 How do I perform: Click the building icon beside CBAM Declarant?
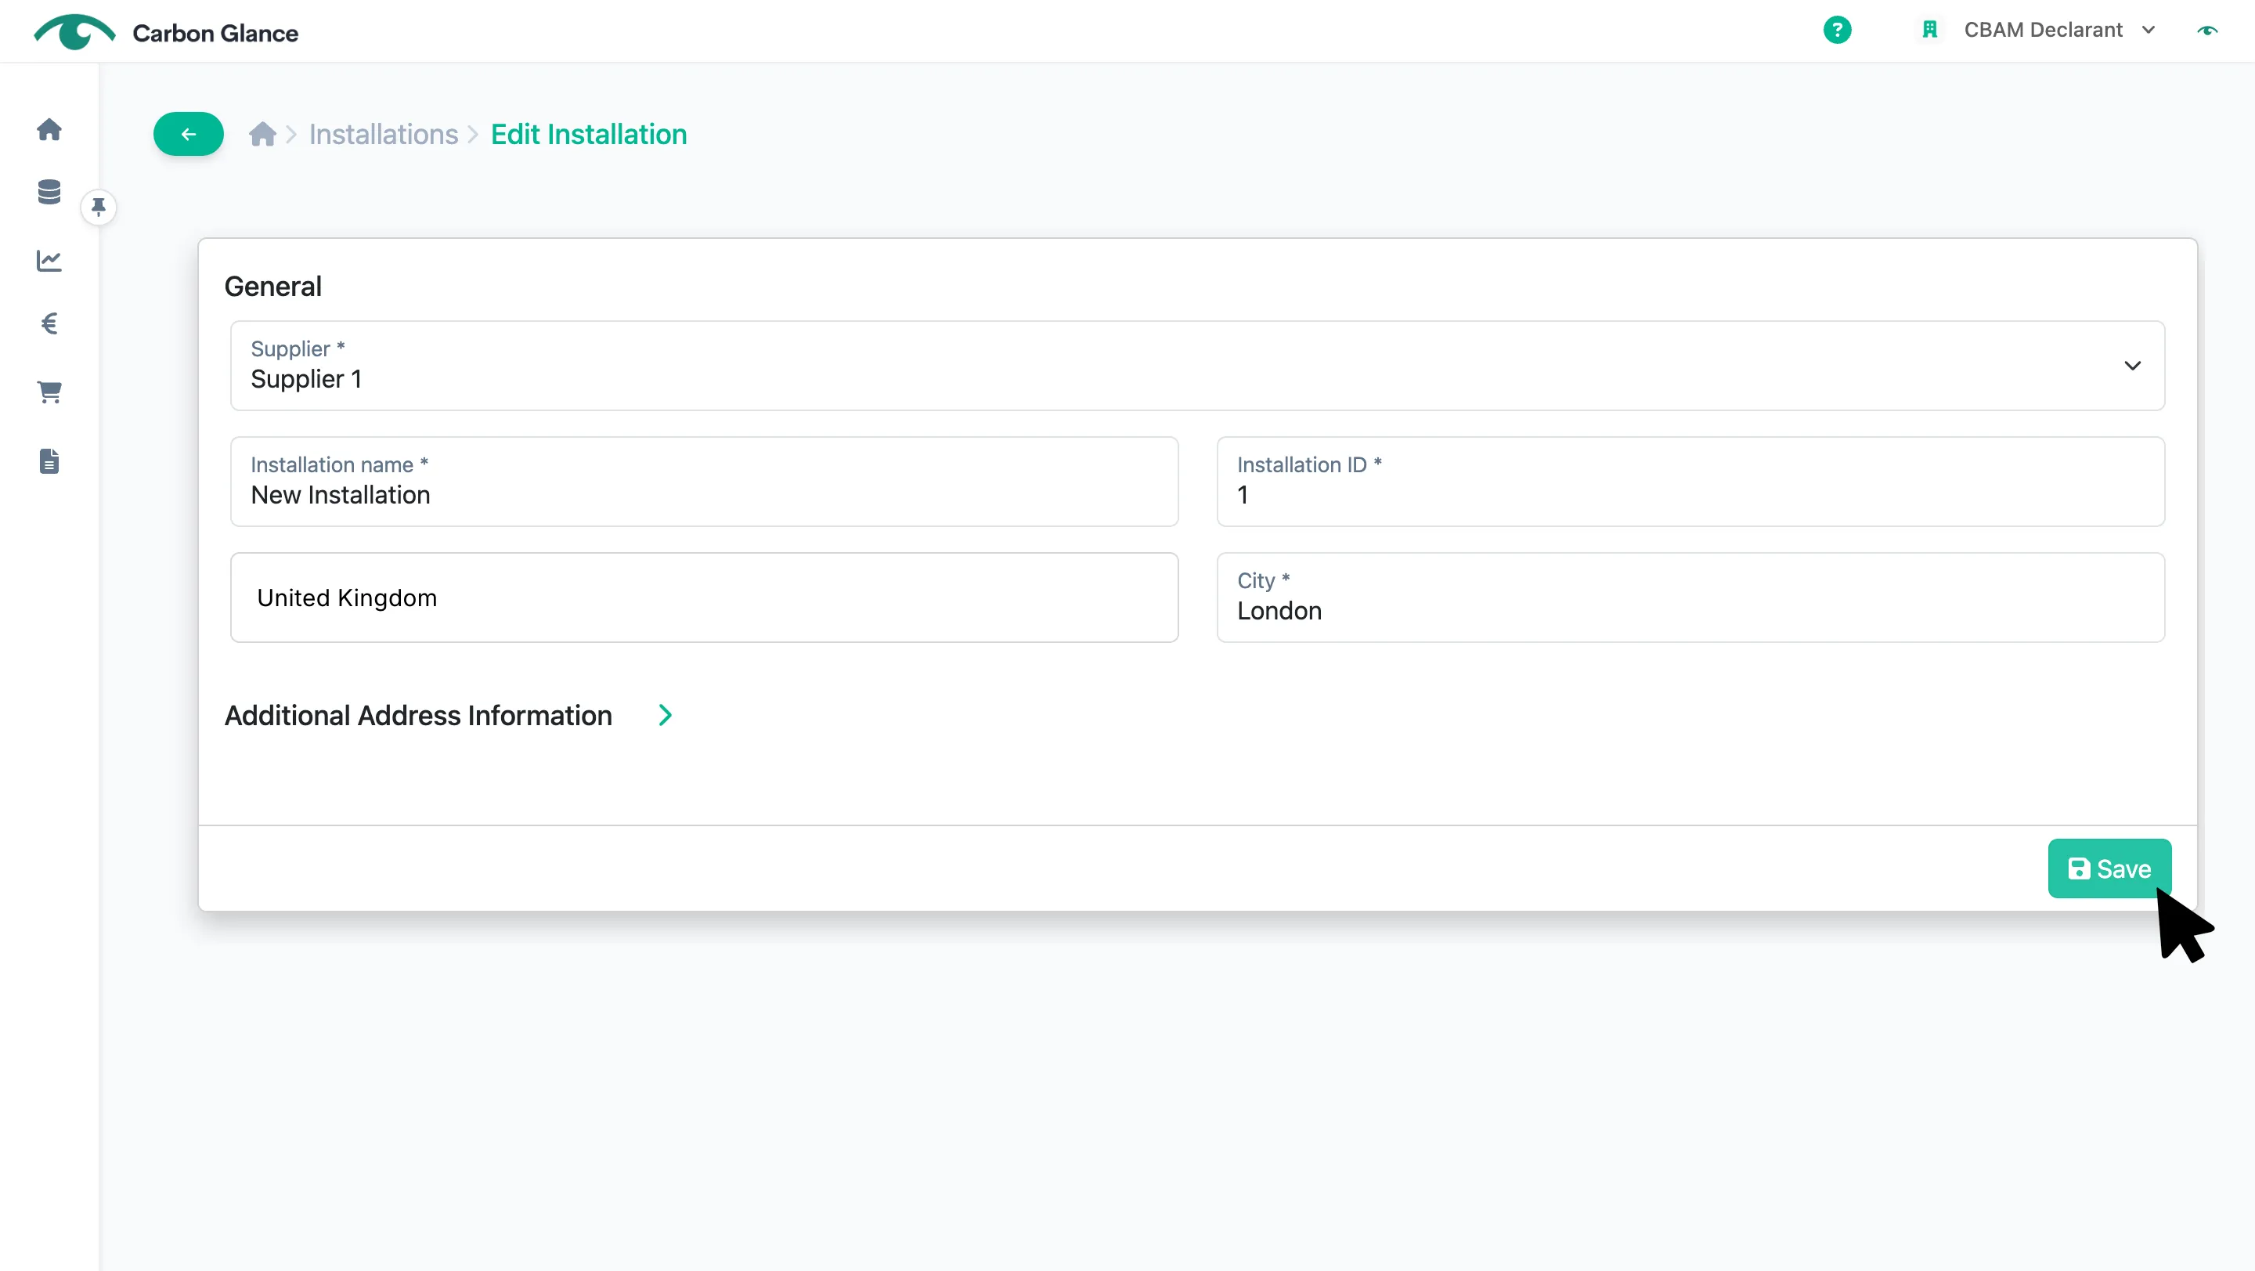[1929, 30]
